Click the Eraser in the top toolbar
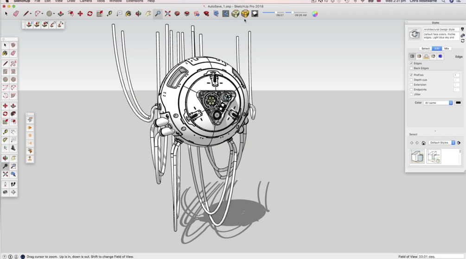This screenshot has width=466, height=259. (x=16, y=13)
